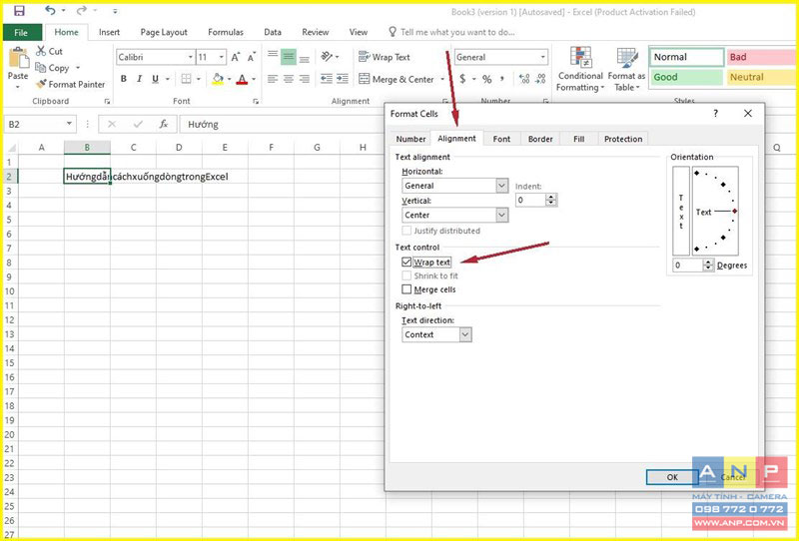Open Fill Color dropdown arrow
799x541 pixels.
229,79
